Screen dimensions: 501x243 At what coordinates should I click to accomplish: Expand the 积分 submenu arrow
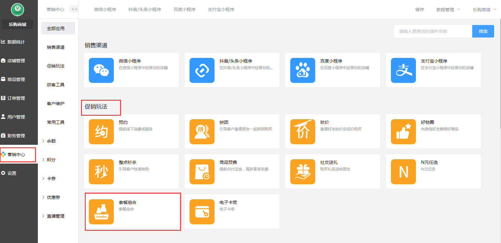pos(43,160)
